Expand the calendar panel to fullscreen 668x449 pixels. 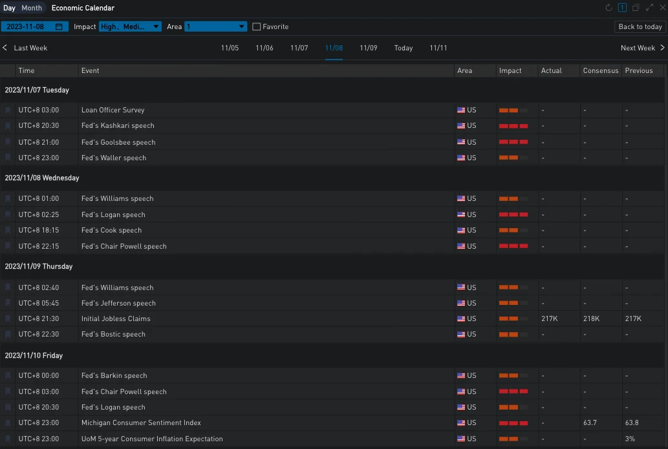click(649, 8)
